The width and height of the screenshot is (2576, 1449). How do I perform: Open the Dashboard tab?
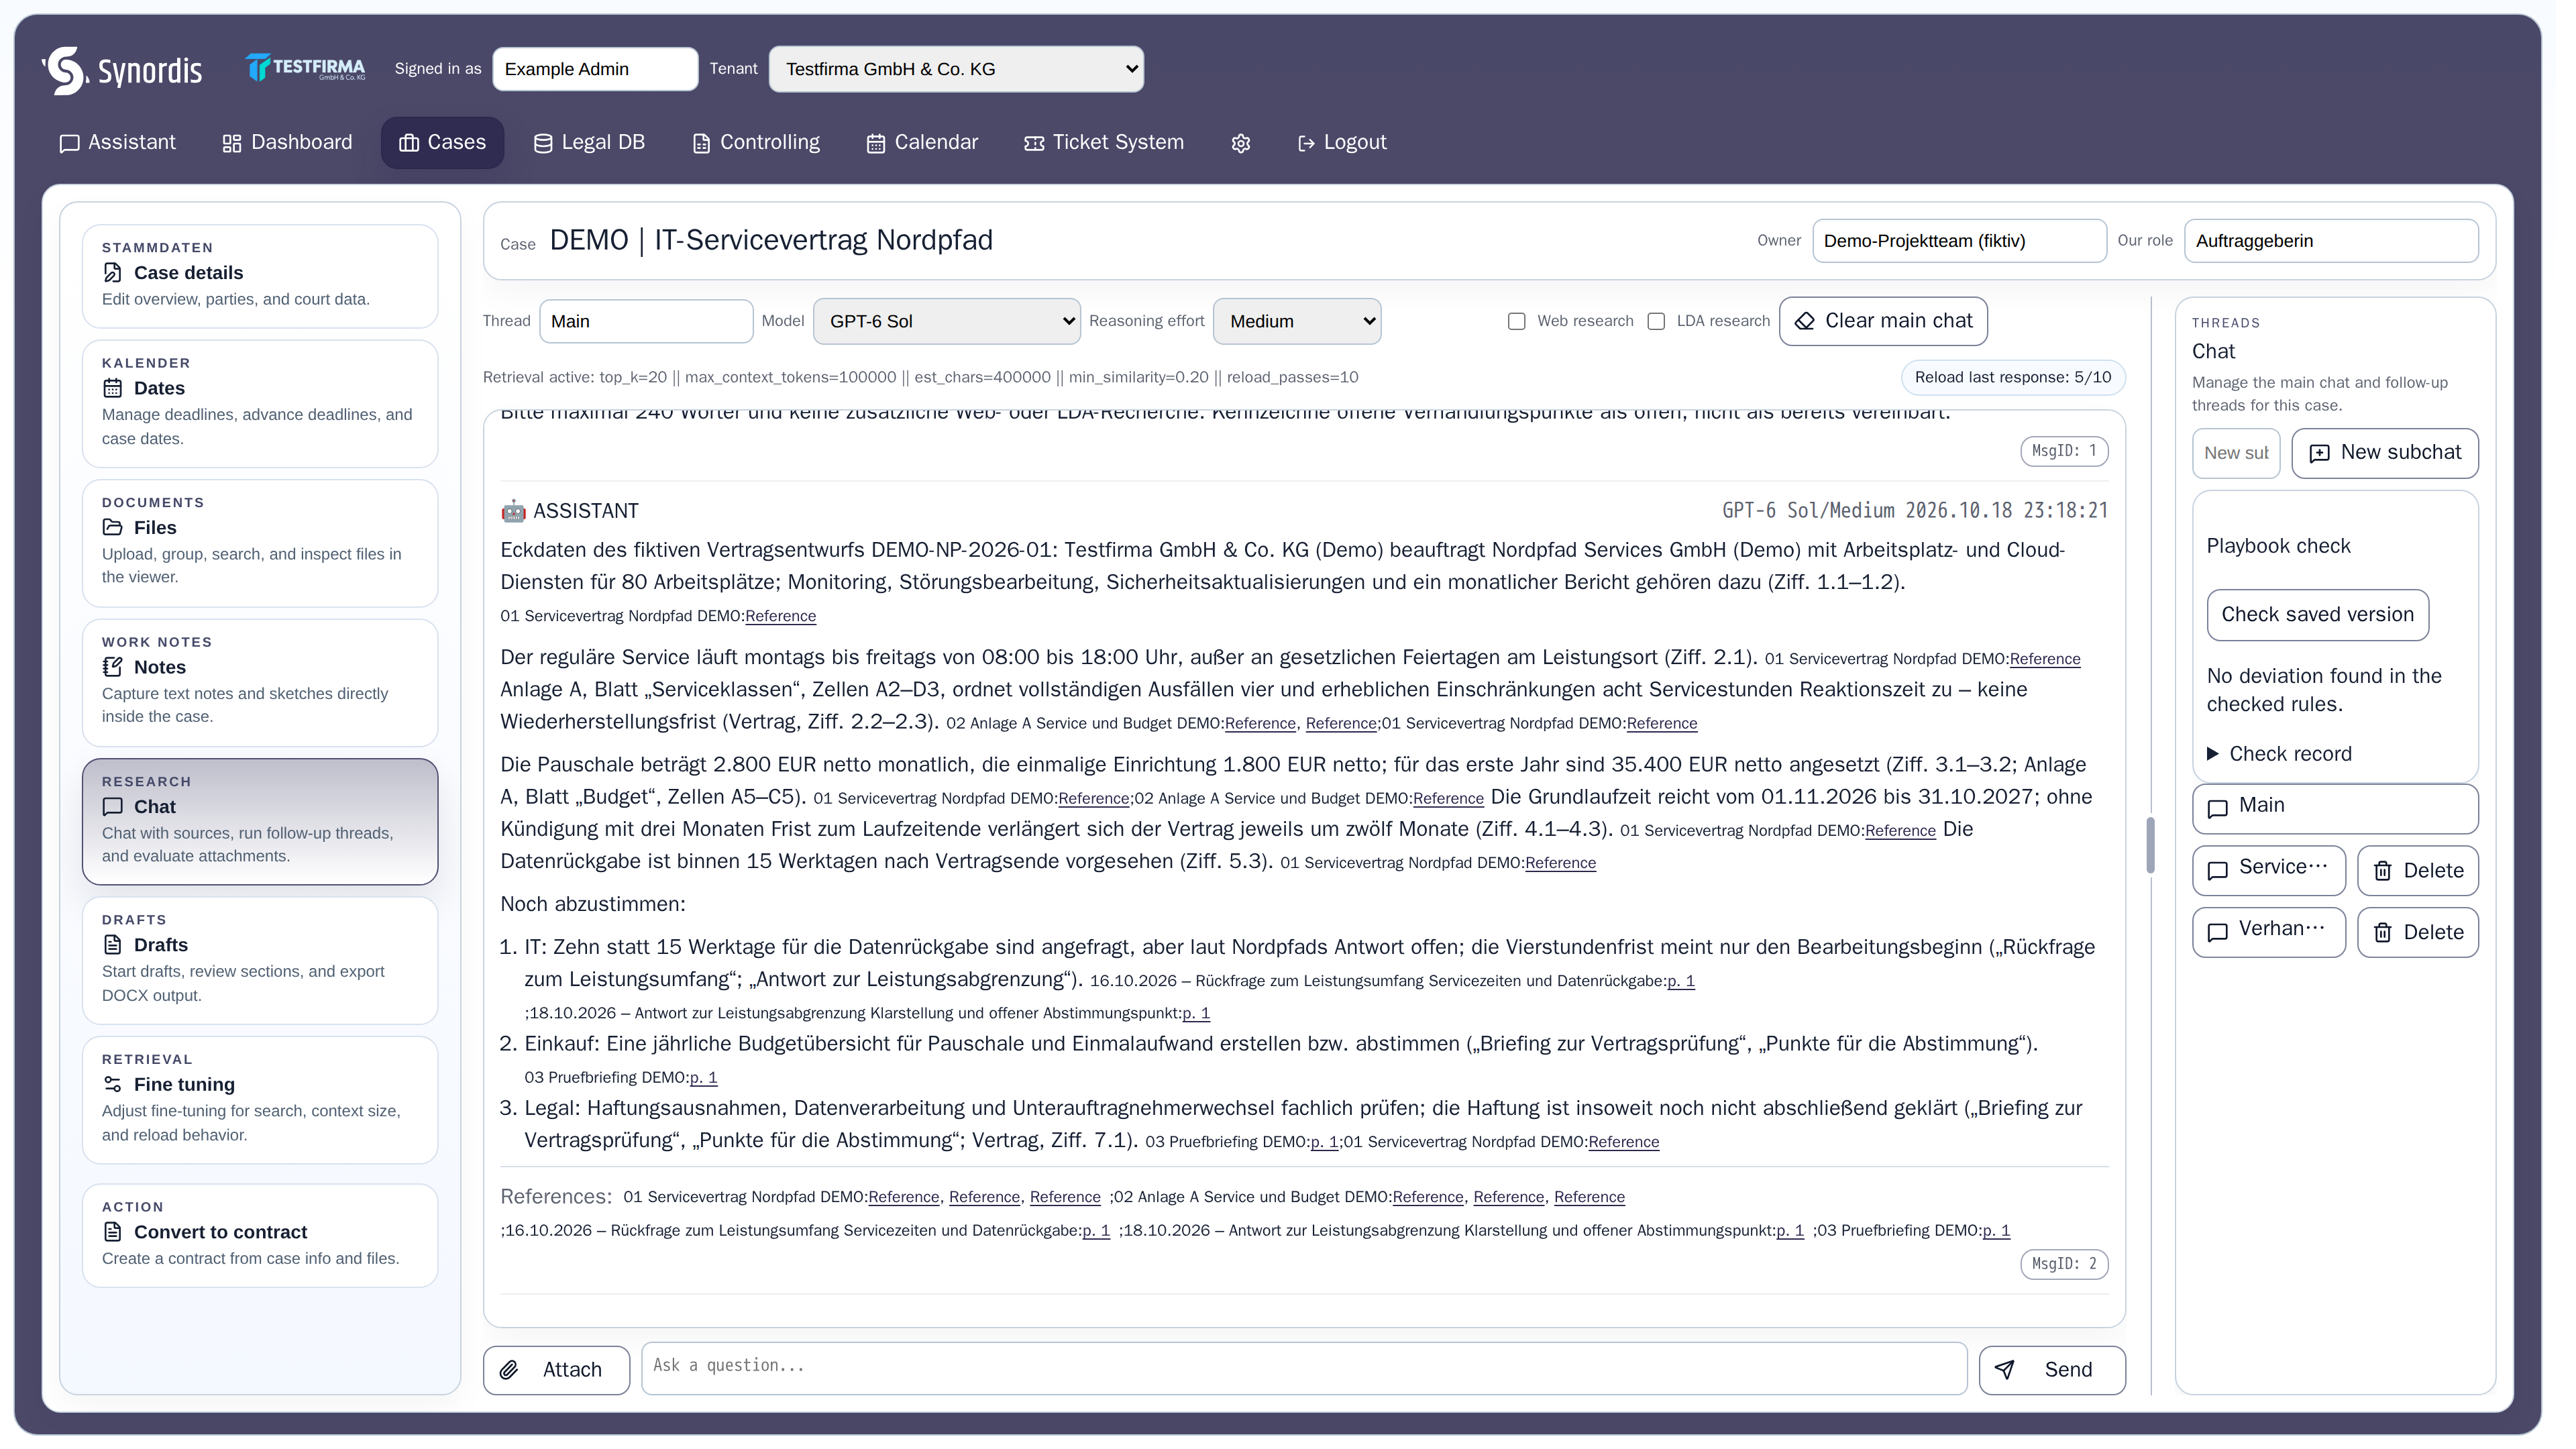point(289,144)
